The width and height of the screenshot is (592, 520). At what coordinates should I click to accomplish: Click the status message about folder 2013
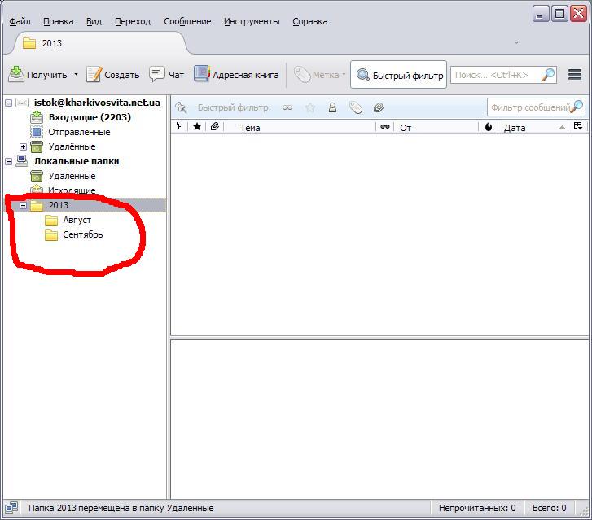coord(121,508)
